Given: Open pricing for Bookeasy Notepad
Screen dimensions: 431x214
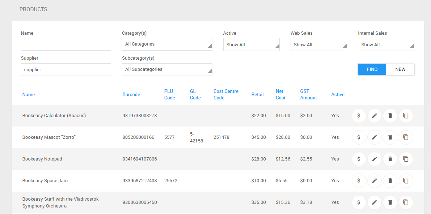Looking at the screenshot, I should (x=359, y=159).
